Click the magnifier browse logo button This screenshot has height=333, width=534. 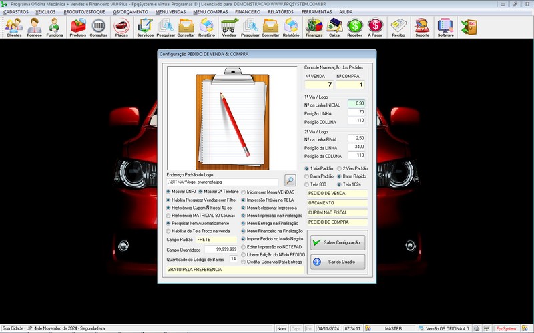290,180
